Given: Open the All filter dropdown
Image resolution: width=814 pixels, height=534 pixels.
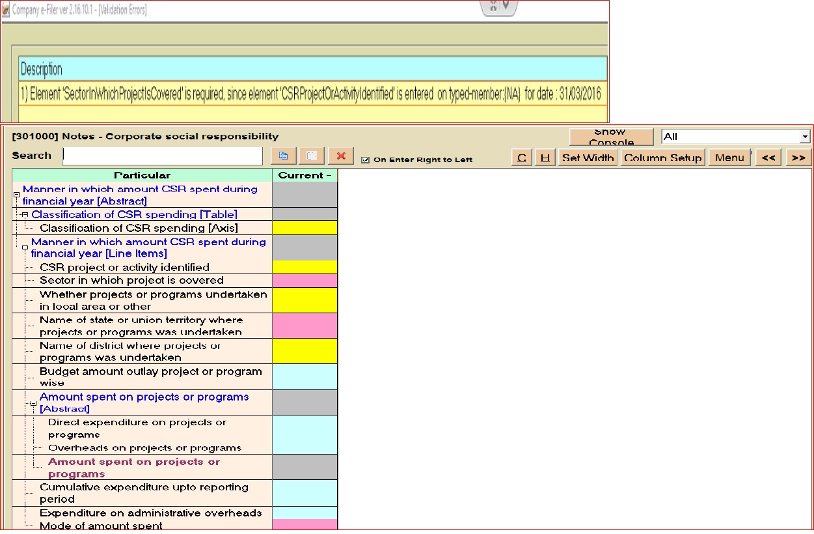Looking at the screenshot, I should click(805, 137).
